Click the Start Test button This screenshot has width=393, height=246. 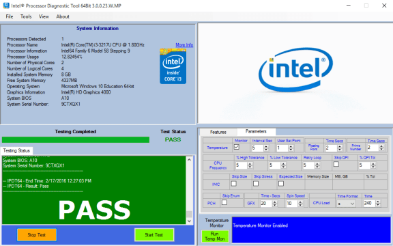point(154,235)
